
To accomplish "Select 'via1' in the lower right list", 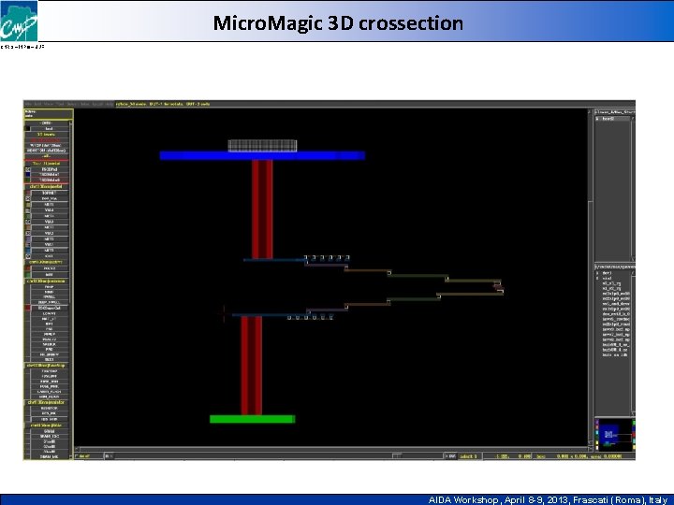I will (x=607, y=279).
